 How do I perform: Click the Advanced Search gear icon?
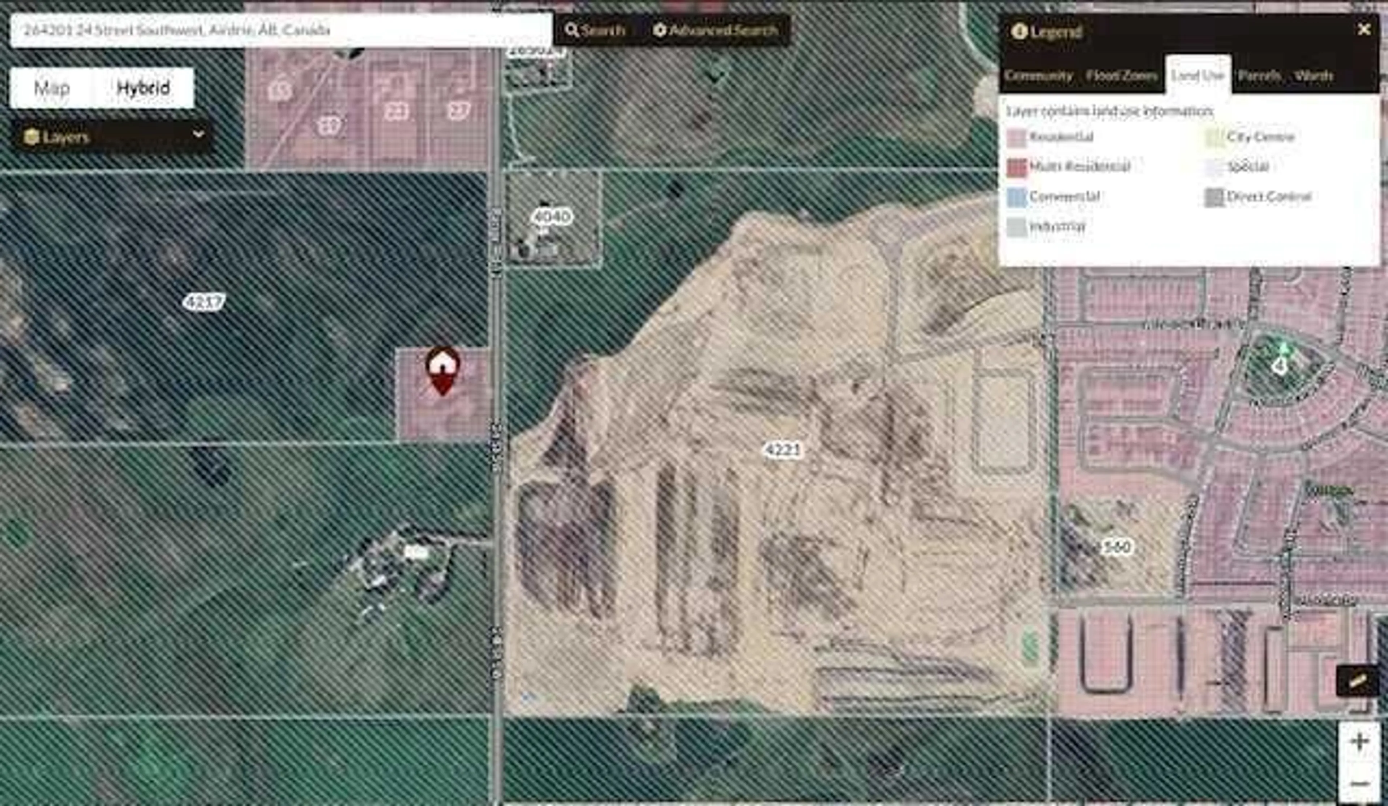[x=659, y=30]
